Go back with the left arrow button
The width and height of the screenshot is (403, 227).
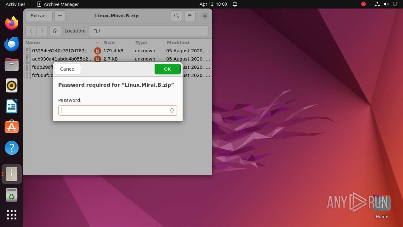pyautogui.click(x=31, y=31)
